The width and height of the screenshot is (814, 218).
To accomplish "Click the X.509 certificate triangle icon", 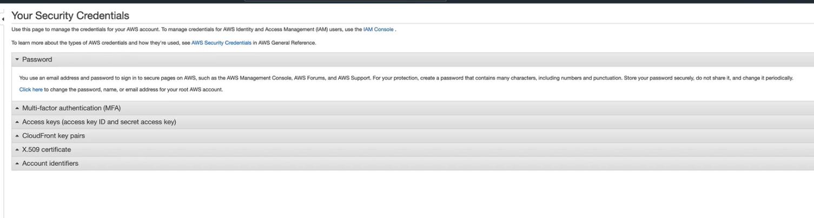I will click(x=17, y=150).
